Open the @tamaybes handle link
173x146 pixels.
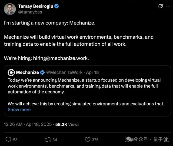30,12
